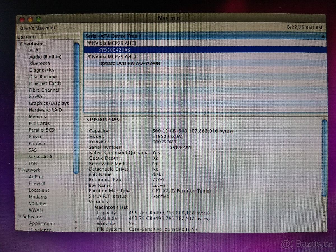Collapse the Network section triangle
Image resolution: width=336 pixels, height=252 pixels.
click(x=20, y=170)
